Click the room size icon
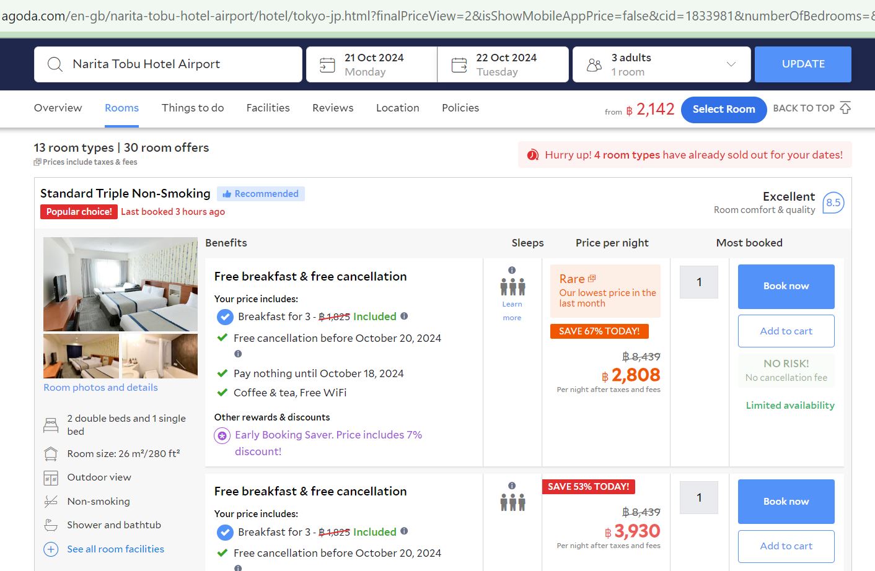Viewport: 875px width, 571px height. tap(51, 454)
